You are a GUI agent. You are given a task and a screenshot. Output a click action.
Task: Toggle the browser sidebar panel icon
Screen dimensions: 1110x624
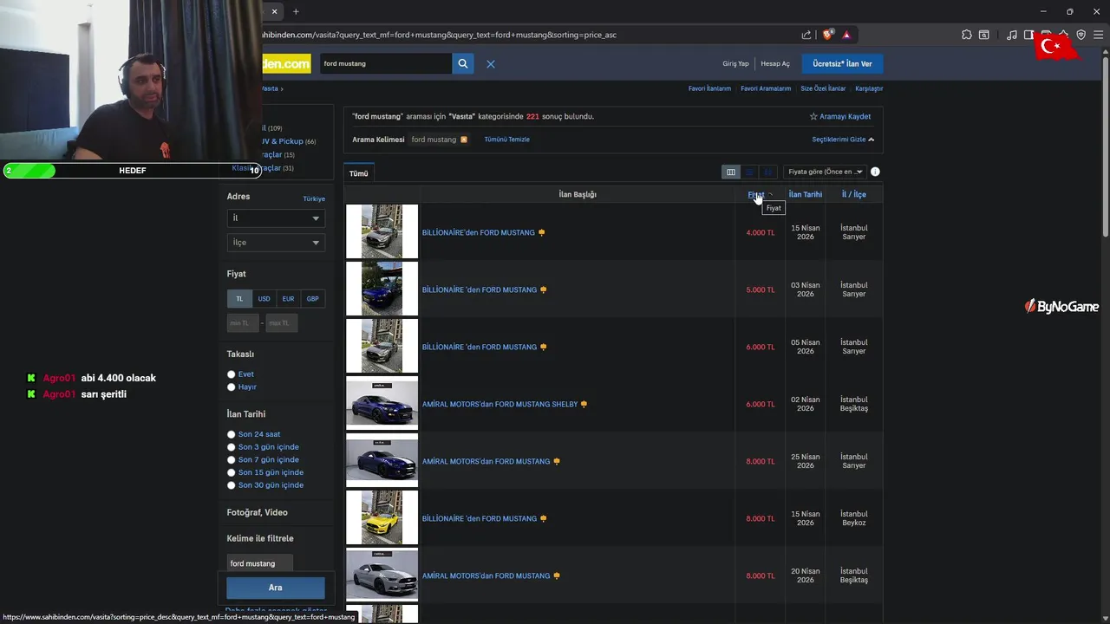tap(1029, 35)
